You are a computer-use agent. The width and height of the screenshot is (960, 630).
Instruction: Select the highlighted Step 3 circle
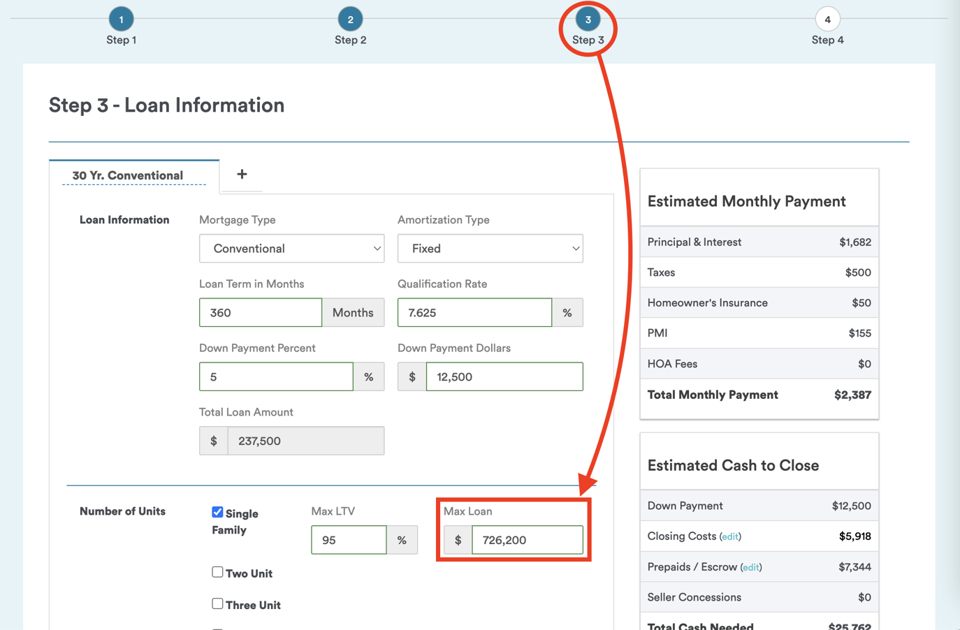click(588, 20)
